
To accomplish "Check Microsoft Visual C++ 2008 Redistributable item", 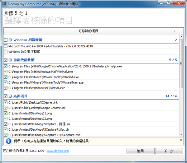I will click(x=6, y=46).
